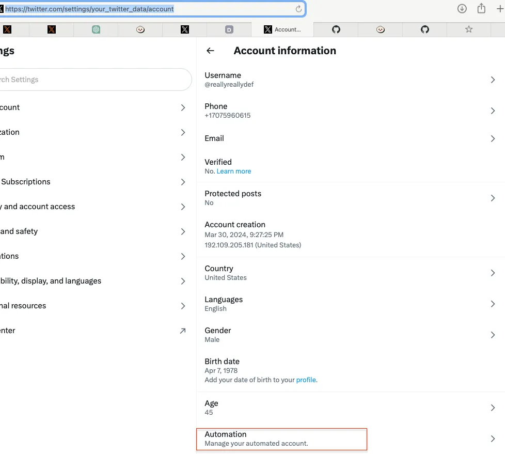Click the profile link under Birth date
This screenshot has width=505, height=454.
pos(306,380)
